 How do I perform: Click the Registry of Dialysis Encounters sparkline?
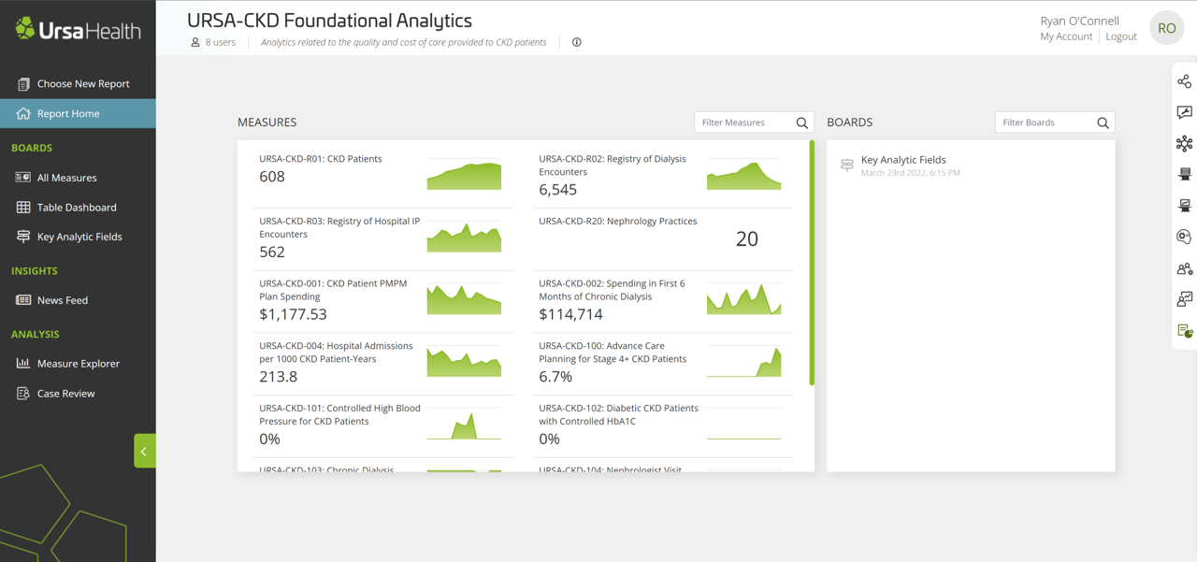tap(743, 176)
